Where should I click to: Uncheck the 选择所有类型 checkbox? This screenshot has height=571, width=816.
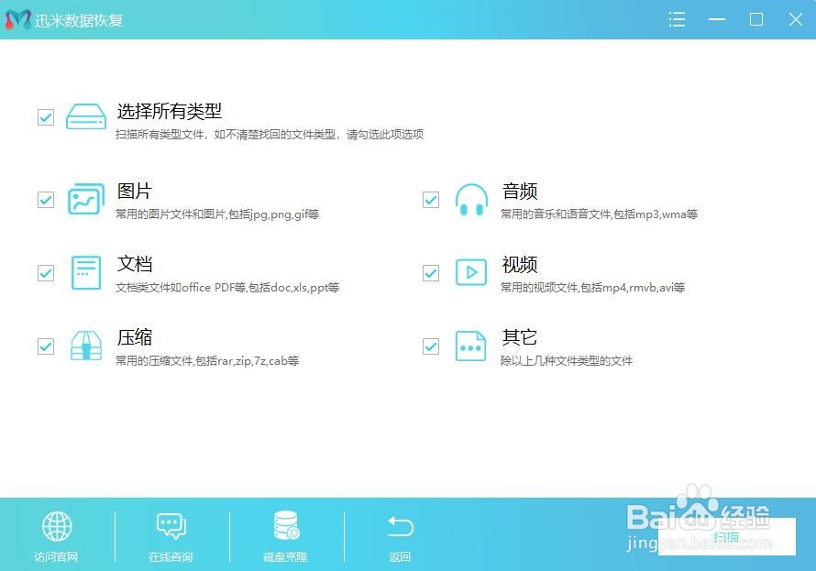45,116
